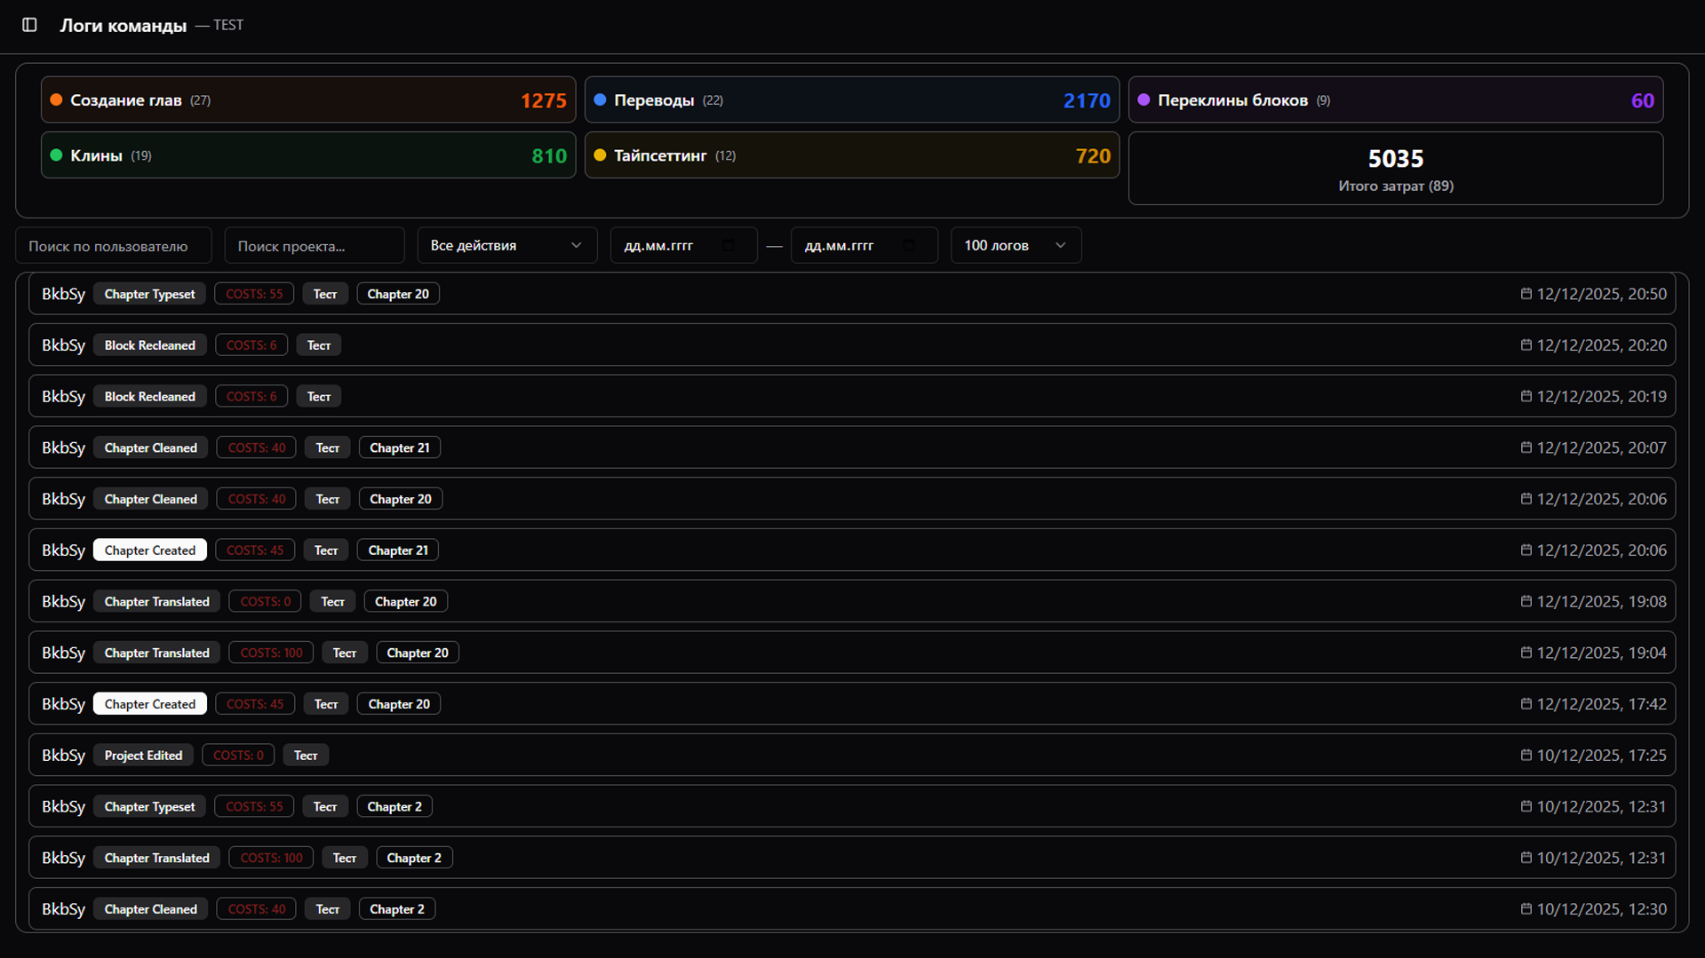
Task: Click the Project Edited action badge
Action: pos(143,756)
